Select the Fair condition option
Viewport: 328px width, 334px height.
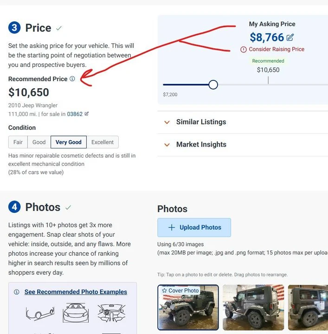click(x=18, y=142)
